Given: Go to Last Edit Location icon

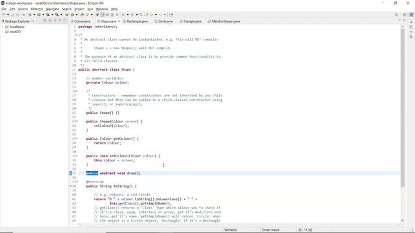Looking at the screenshot, I should click(x=141, y=15).
